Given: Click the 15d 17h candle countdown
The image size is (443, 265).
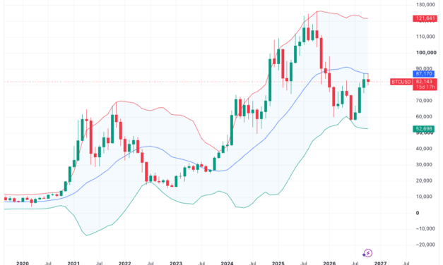Looking at the screenshot, I should (x=425, y=87).
